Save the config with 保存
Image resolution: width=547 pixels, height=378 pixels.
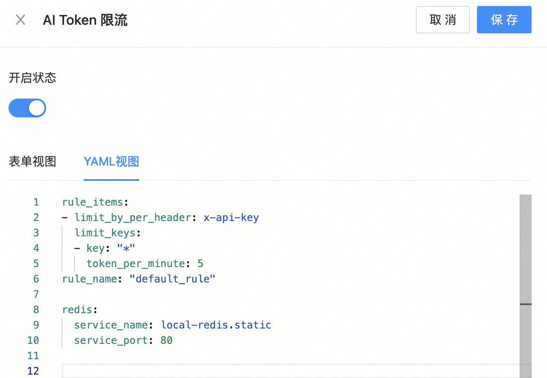(504, 20)
